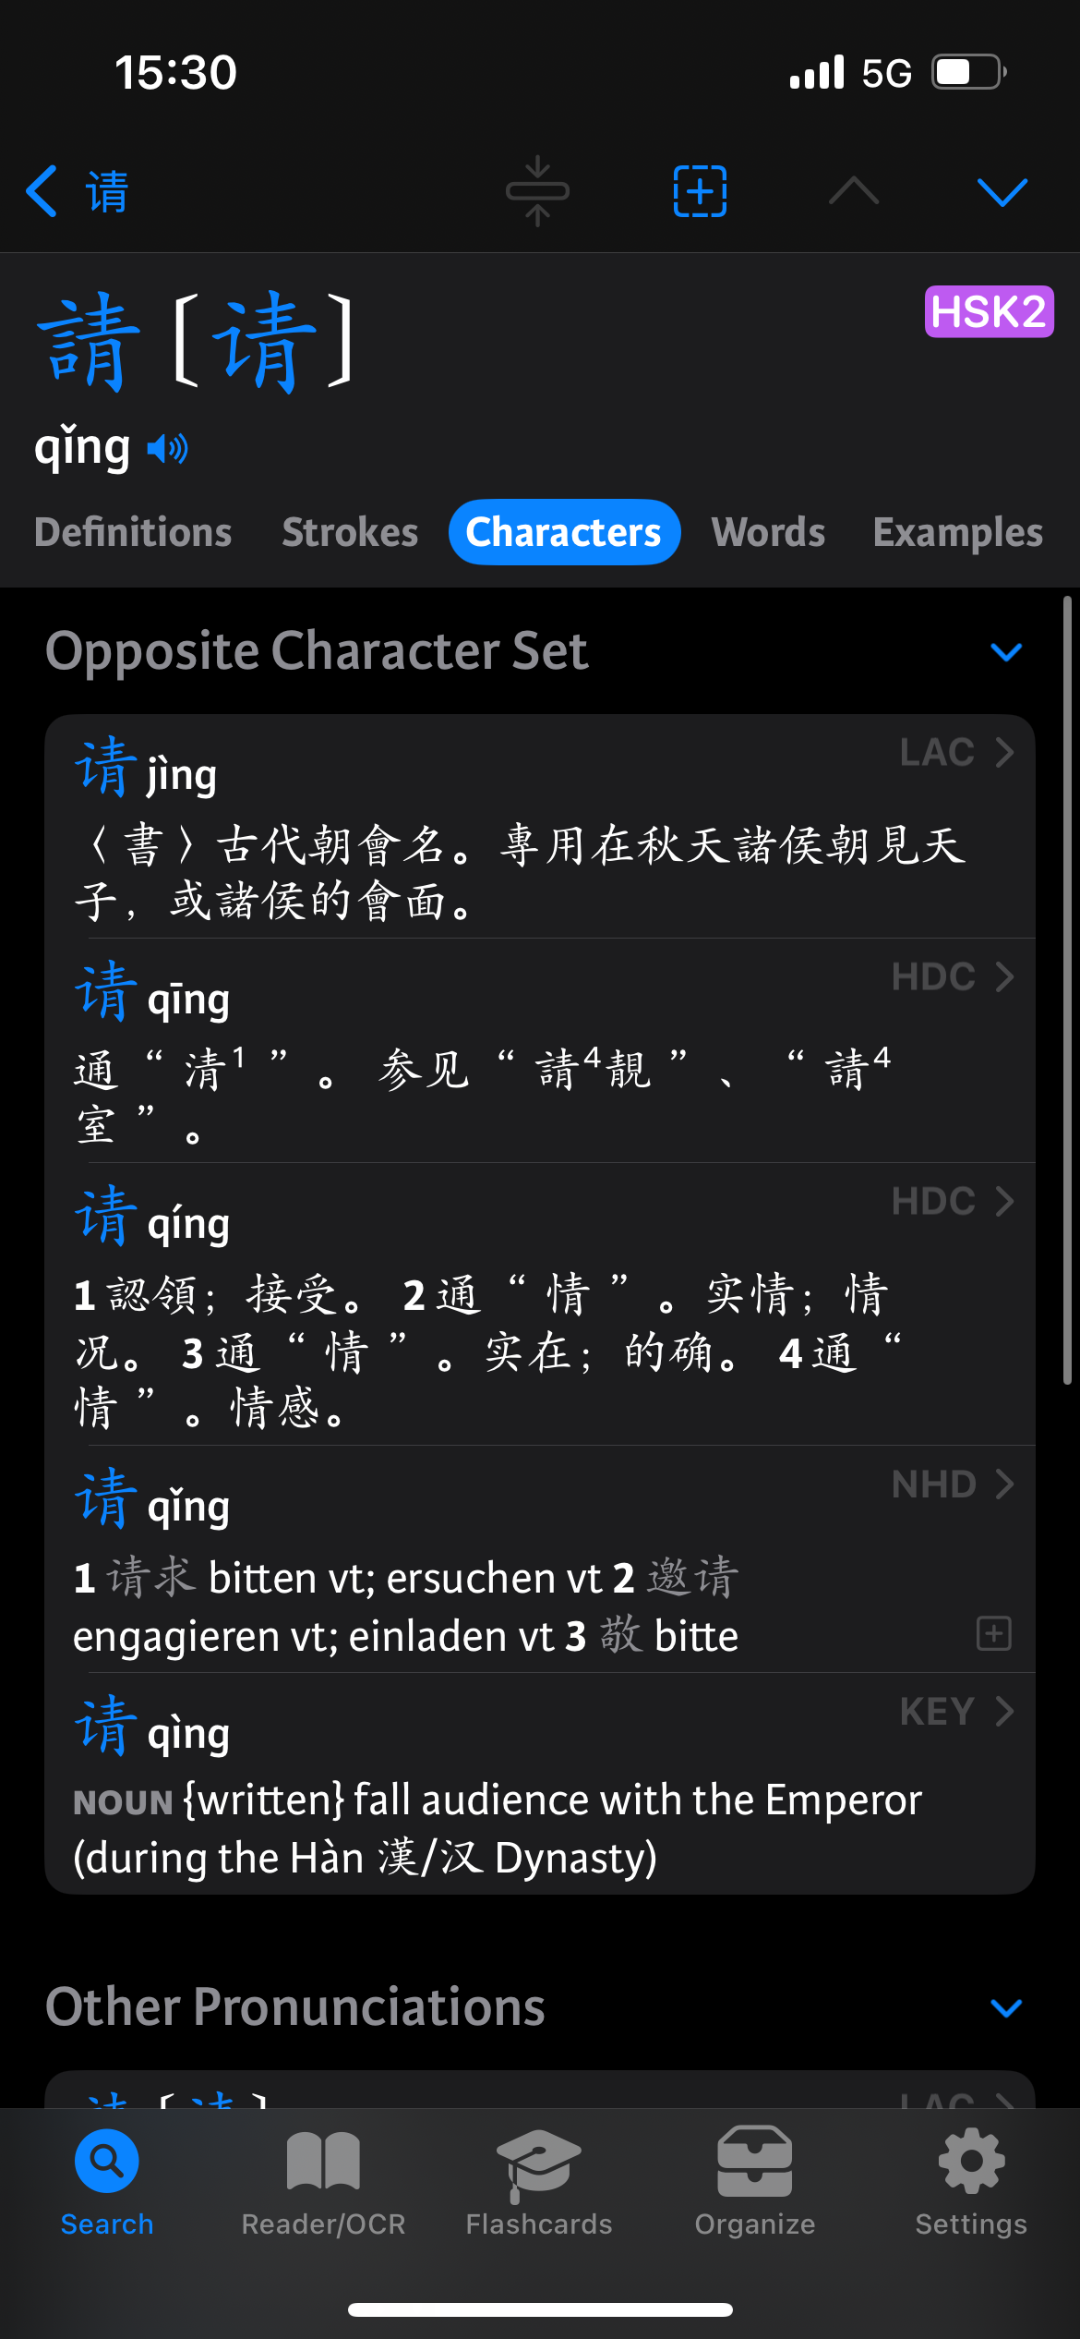This screenshot has height=2339, width=1080.
Task: Switch to the Strokes tab
Action: [350, 532]
